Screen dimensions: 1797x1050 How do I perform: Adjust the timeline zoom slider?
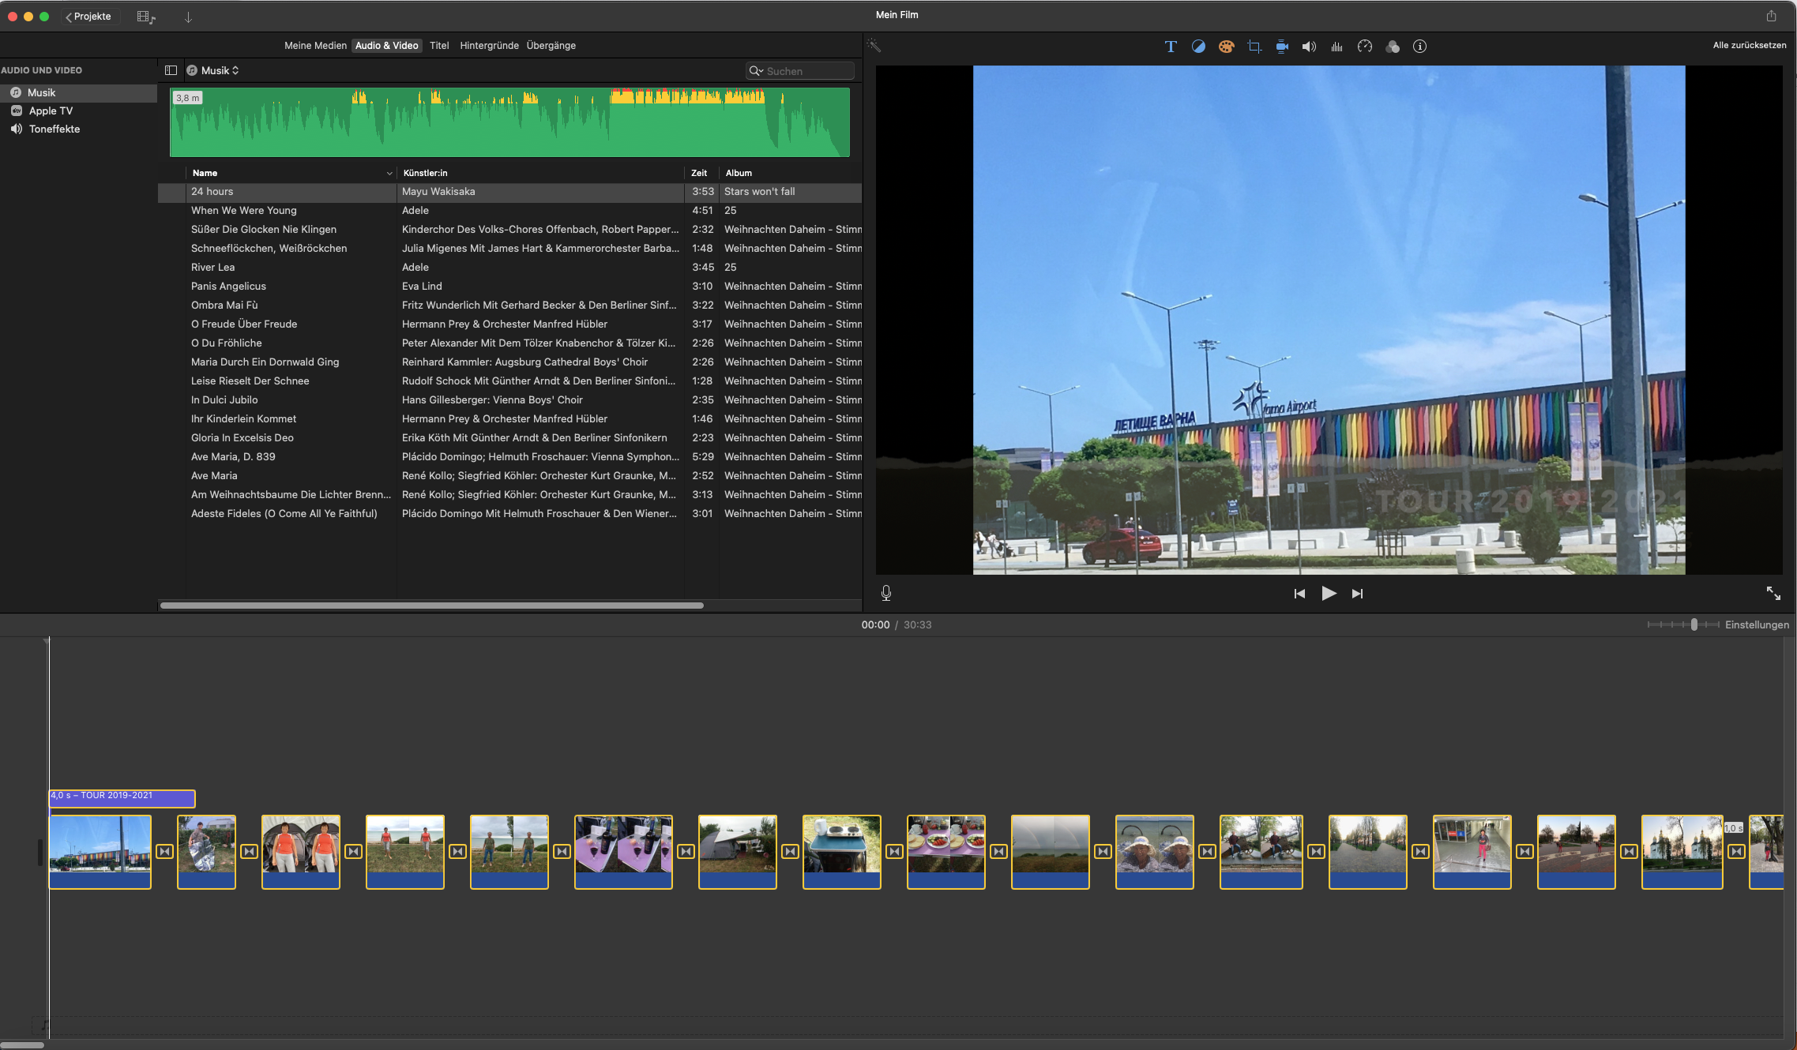pyautogui.click(x=1694, y=624)
